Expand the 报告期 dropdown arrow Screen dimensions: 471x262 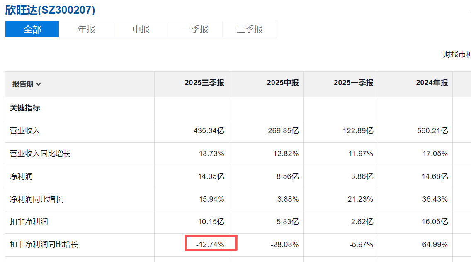(39, 84)
